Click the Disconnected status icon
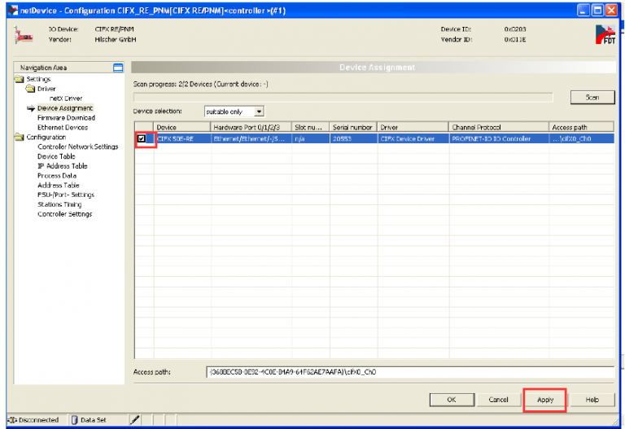The height and width of the screenshot is (429, 625). (x=11, y=420)
